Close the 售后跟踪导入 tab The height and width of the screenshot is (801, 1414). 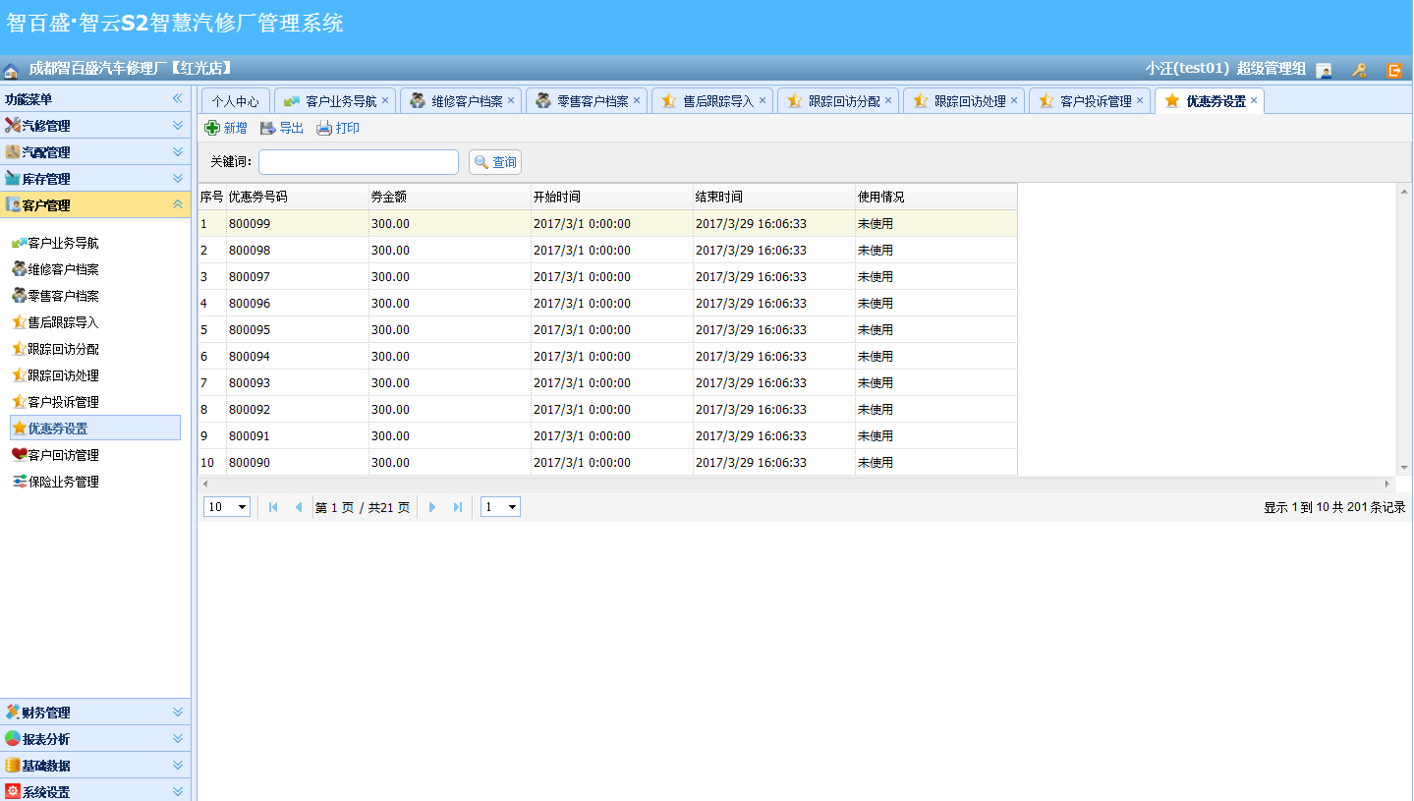click(763, 100)
